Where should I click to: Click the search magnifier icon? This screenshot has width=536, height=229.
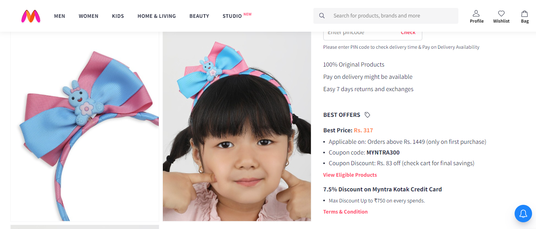322,16
